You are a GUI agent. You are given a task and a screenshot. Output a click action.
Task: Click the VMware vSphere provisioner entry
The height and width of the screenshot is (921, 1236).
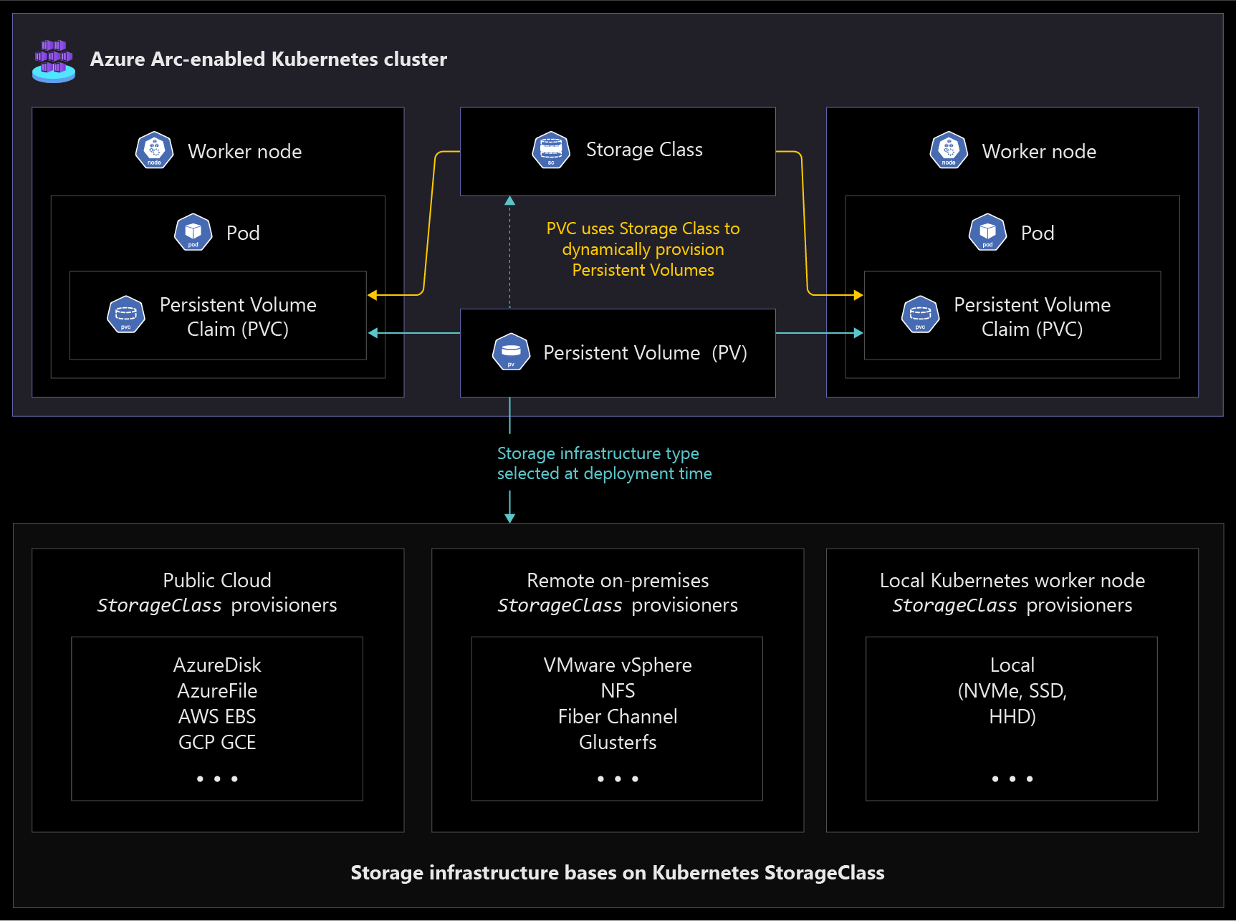coord(617,665)
